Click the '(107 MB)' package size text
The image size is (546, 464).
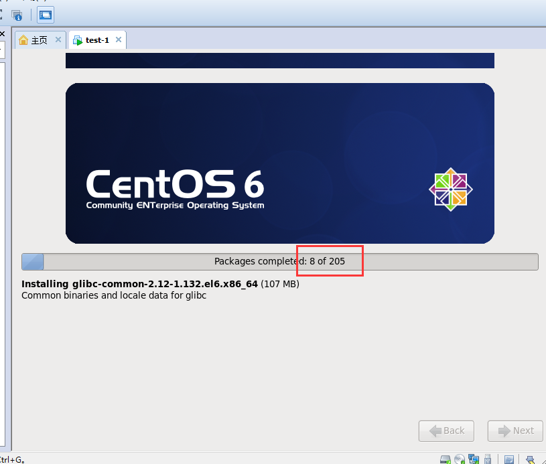click(x=280, y=284)
